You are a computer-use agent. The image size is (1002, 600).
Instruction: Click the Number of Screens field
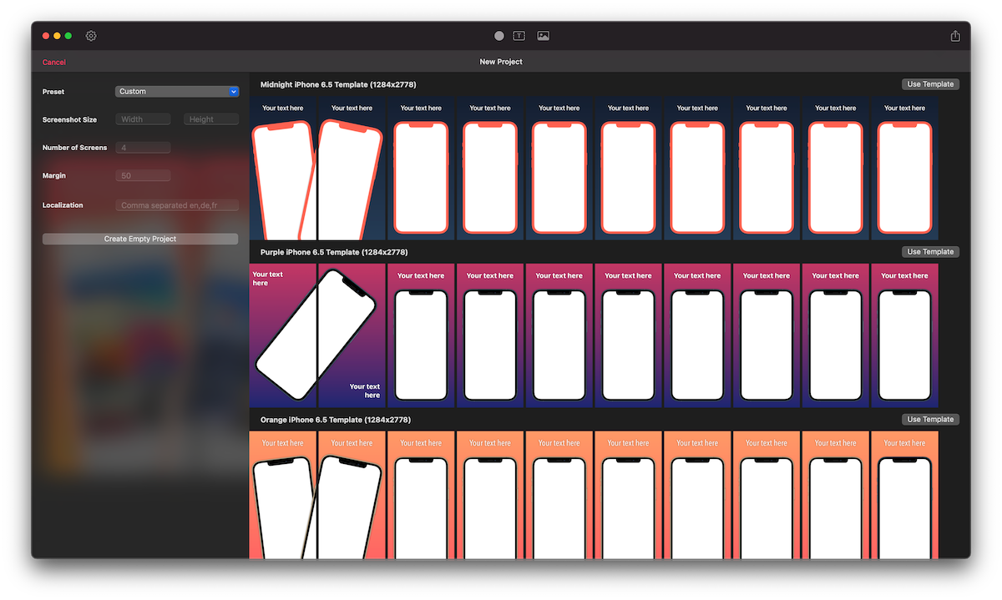click(x=143, y=148)
